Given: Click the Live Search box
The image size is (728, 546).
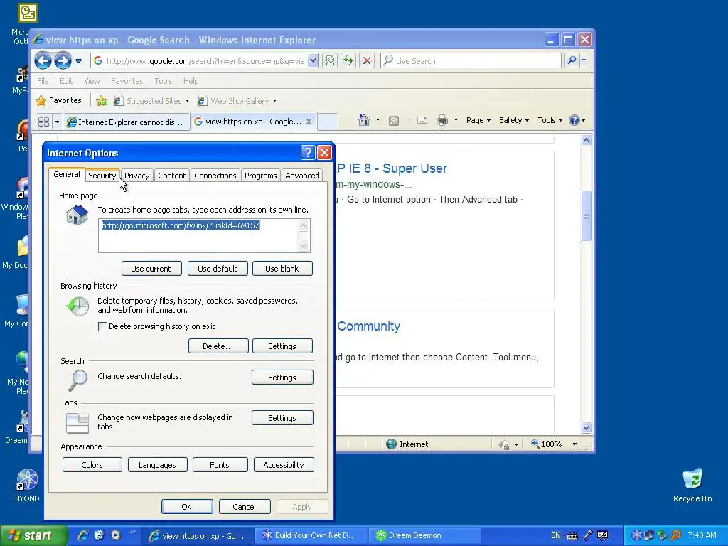Looking at the screenshot, I should click(x=471, y=61).
